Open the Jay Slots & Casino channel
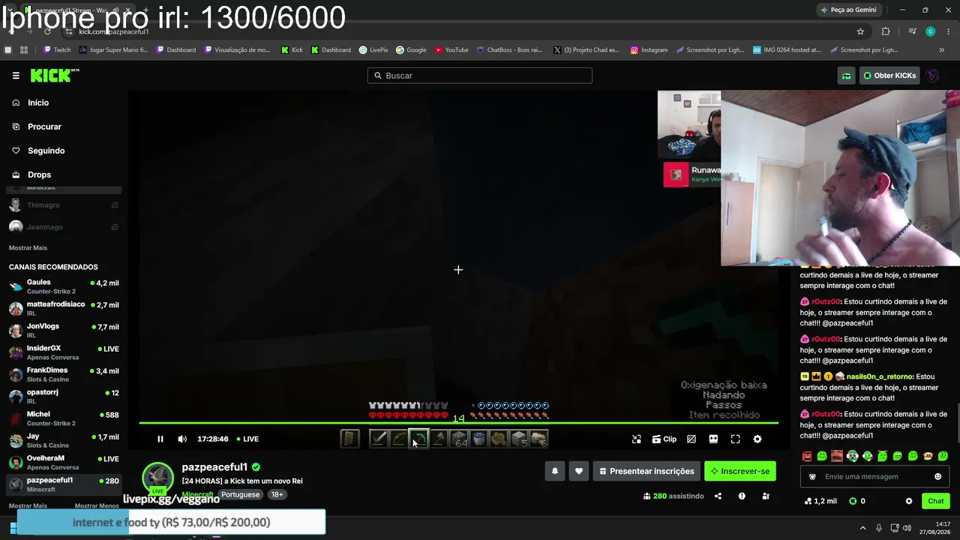This screenshot has height=540, width=960. click(64, 440)
